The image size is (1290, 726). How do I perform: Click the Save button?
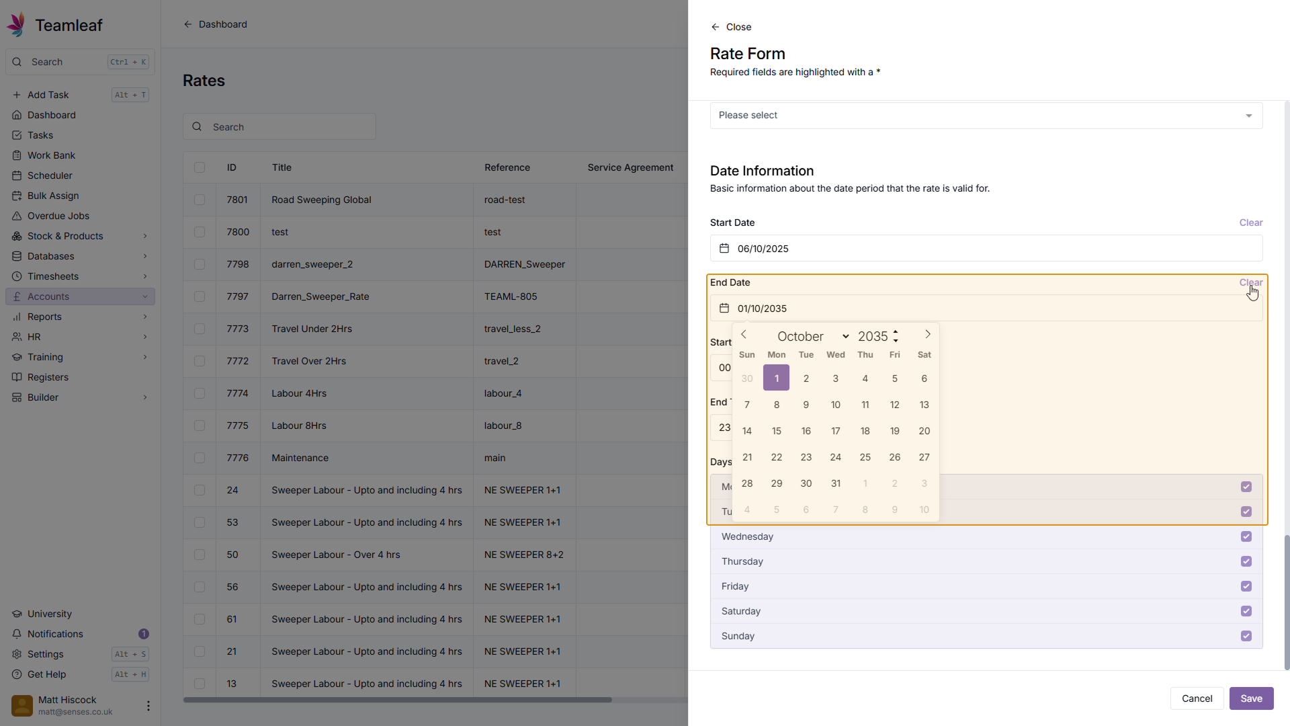point(1251,698)
